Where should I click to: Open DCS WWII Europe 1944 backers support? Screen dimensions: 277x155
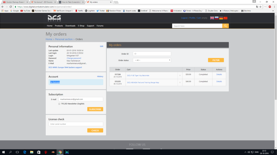click(65, 67)
